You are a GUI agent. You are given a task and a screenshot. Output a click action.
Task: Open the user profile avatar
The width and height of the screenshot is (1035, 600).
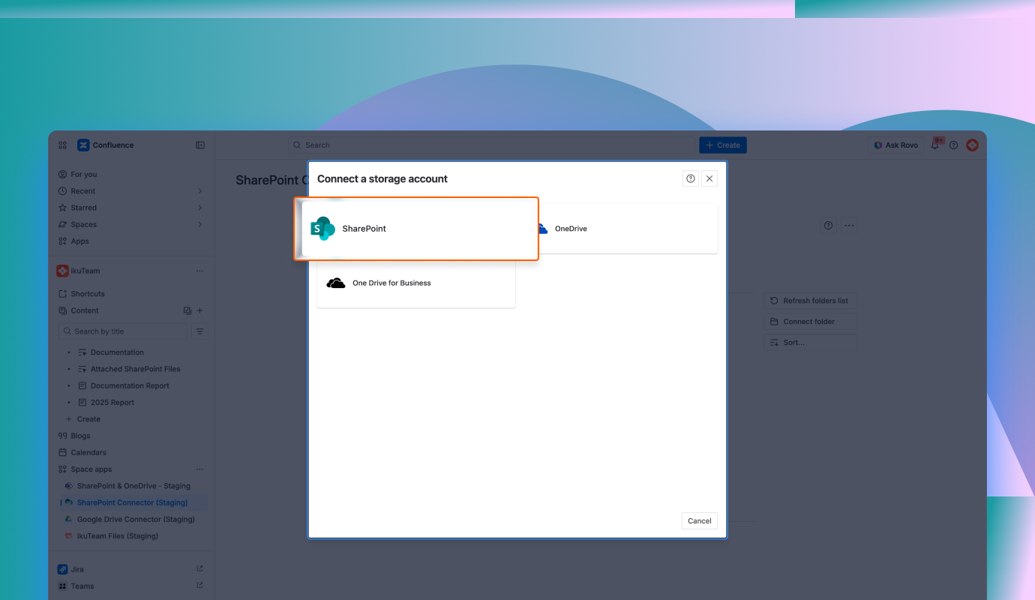[x=973, y=145]
